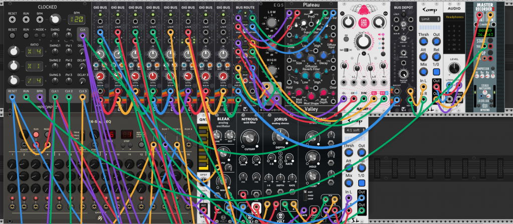Click the Rel knob on Limit Comp
Viewport: 513px width, 224px height.
[436, 56]
